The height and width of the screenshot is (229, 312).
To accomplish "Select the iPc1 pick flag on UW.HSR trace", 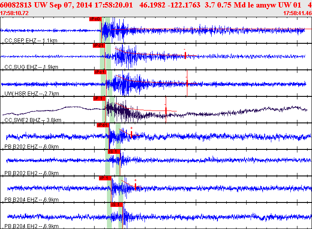I will (100, 72).
